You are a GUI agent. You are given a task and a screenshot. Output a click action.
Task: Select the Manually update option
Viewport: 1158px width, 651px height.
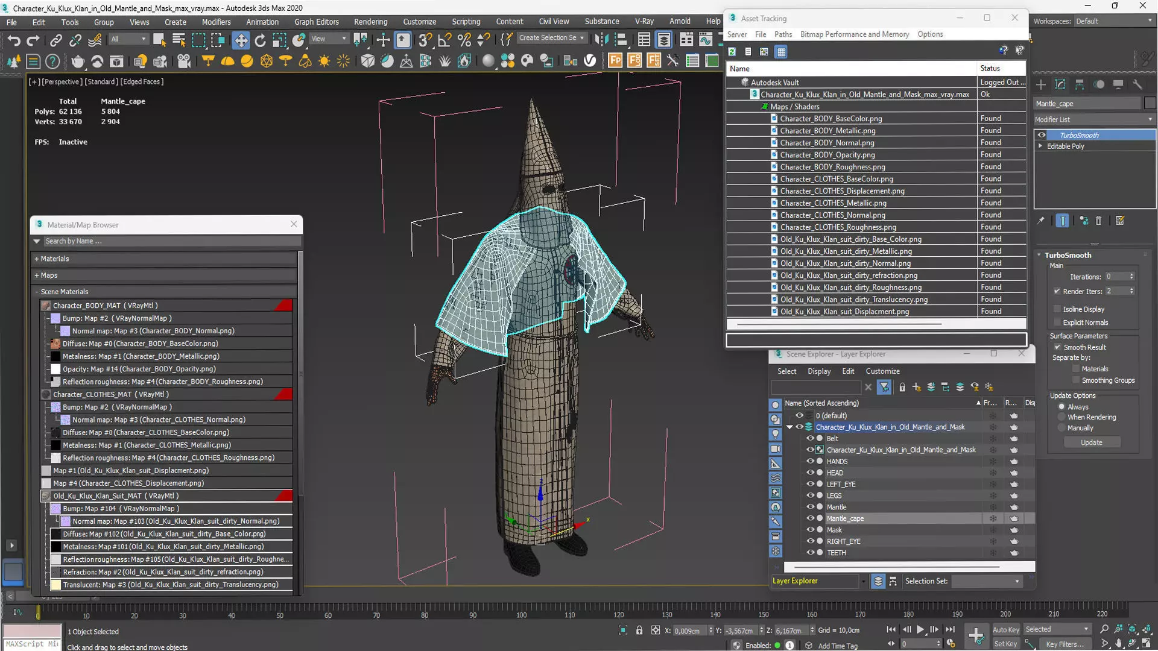(x=1061, y=428)
